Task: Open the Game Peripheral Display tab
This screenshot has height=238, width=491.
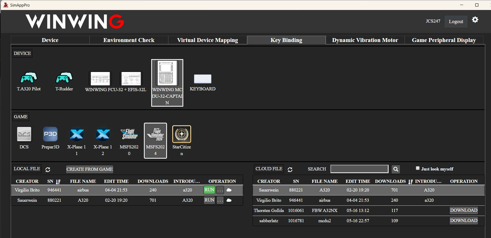Action: (x=444, y=40)
